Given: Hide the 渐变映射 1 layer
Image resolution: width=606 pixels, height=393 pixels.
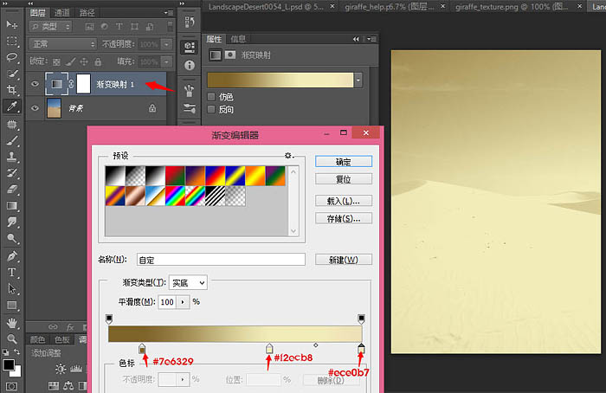Looking at the screenshot, I should [x=35, y=84].
